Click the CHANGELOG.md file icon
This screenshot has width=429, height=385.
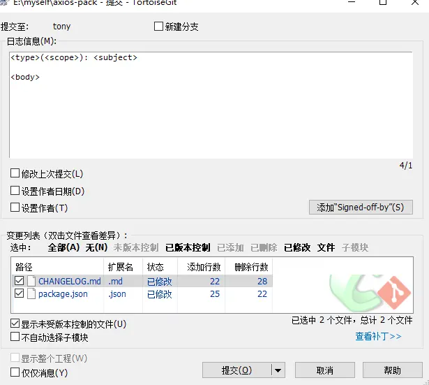(x=31, y=281)
